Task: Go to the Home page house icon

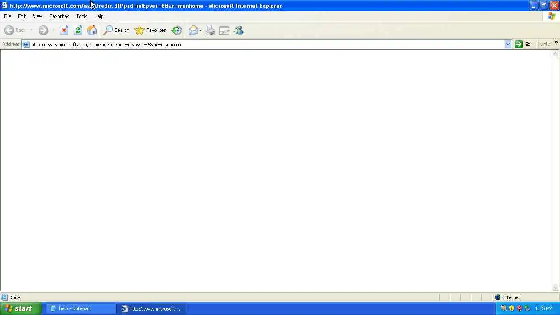Action: [92, 30]
